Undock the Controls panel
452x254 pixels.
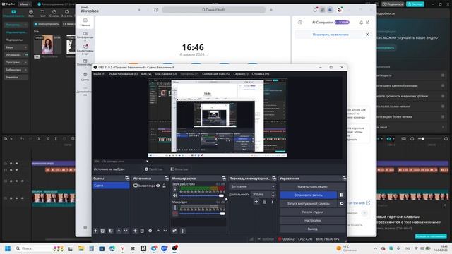(344, 179)
